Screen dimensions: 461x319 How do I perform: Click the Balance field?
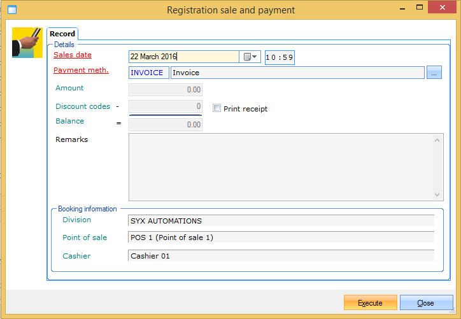[x=166, y=125]
